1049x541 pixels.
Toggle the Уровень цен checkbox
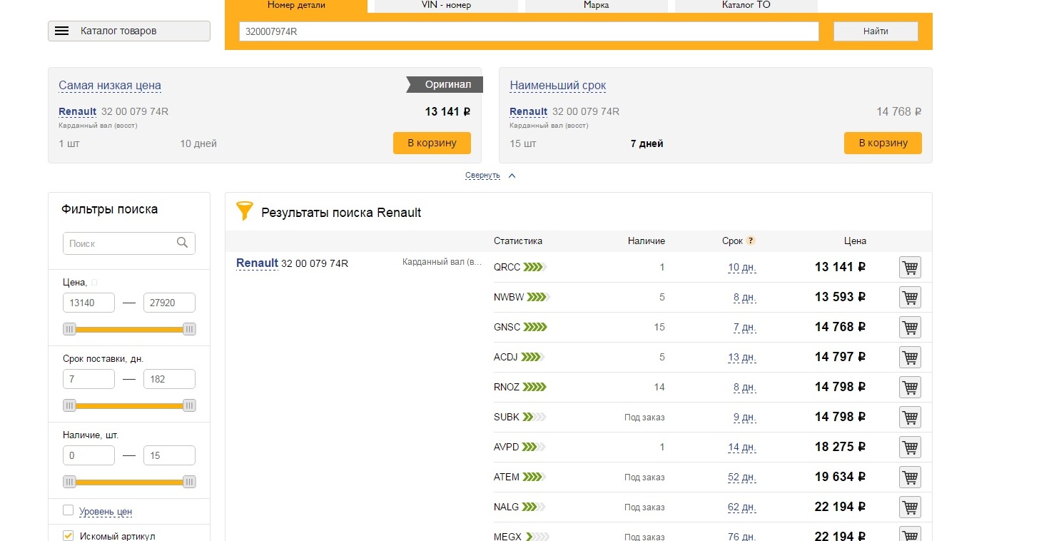[69, 510]
